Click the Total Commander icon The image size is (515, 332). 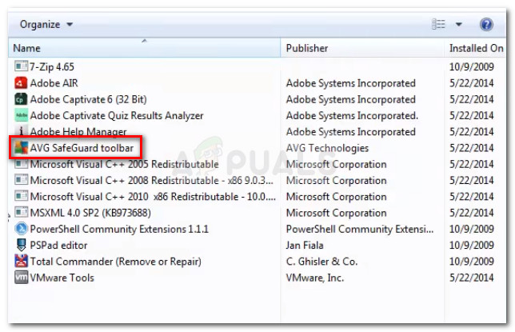pyautogui.click(x=21, y=261)
